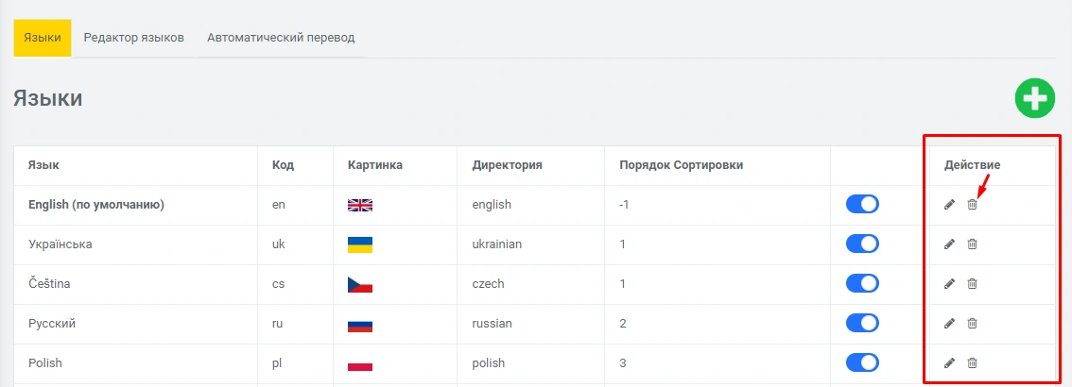Edit the Українська language row

click(x=949, y=244)
